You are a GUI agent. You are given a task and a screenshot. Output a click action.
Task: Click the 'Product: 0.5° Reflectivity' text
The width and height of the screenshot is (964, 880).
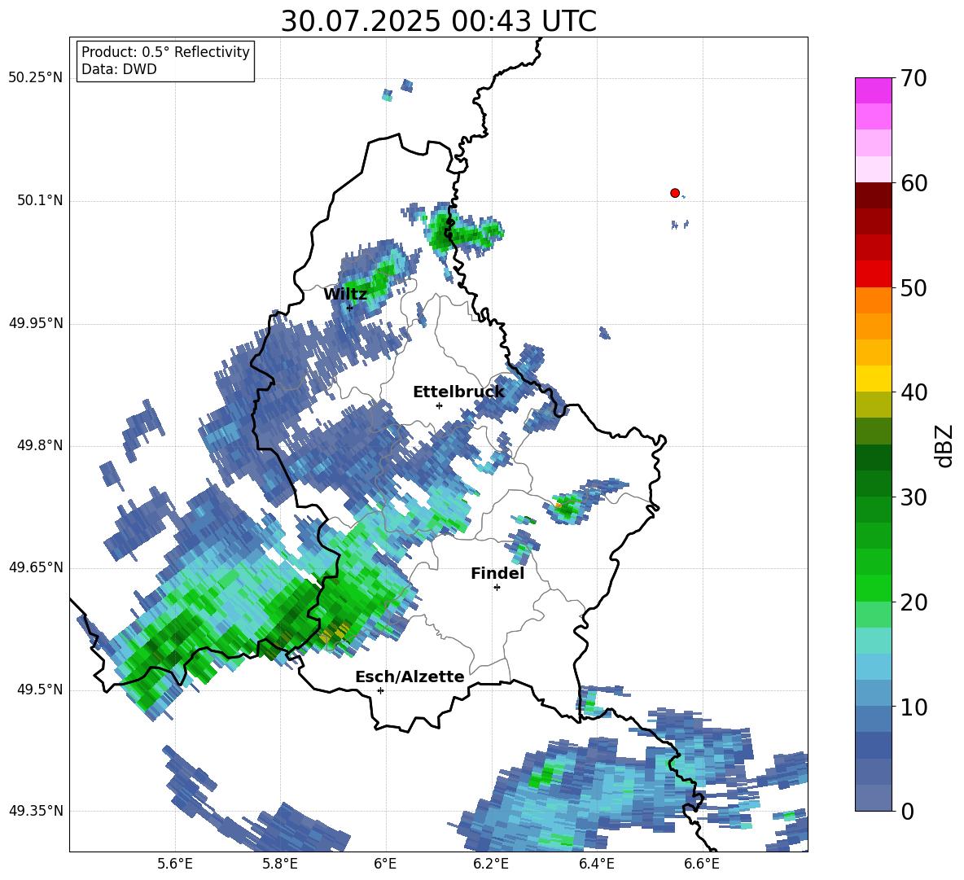point(165,52)
